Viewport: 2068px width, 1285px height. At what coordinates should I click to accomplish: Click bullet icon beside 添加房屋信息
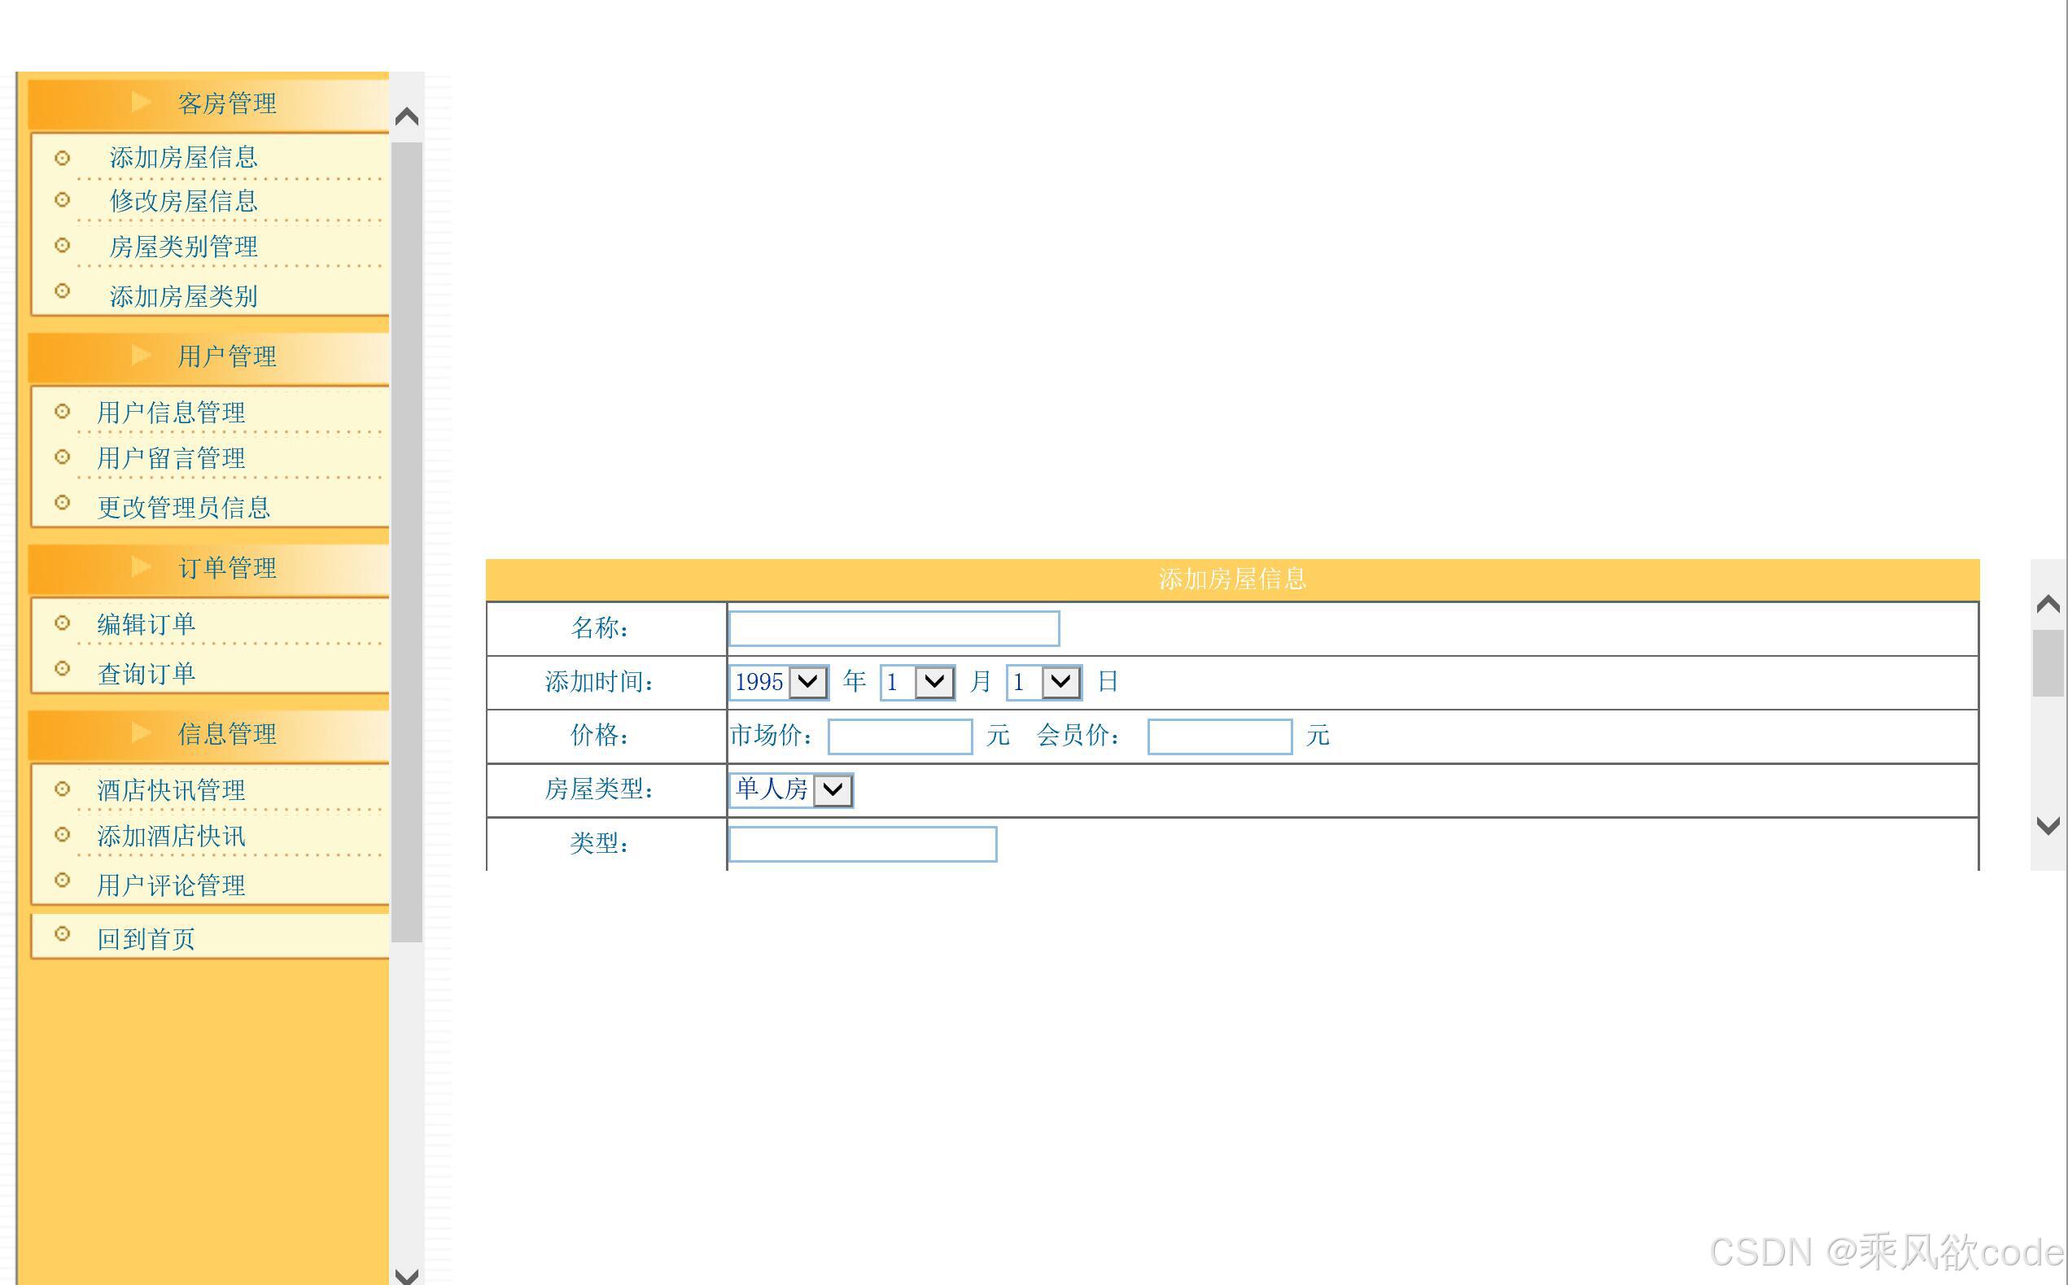pos(62,158)
